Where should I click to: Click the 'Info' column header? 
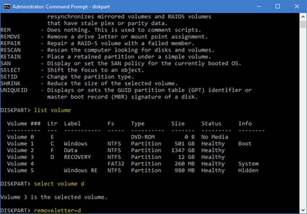click(245, 124)
